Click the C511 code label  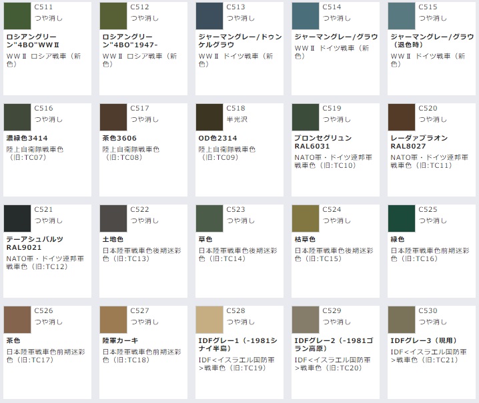click(x=43, y=7)
